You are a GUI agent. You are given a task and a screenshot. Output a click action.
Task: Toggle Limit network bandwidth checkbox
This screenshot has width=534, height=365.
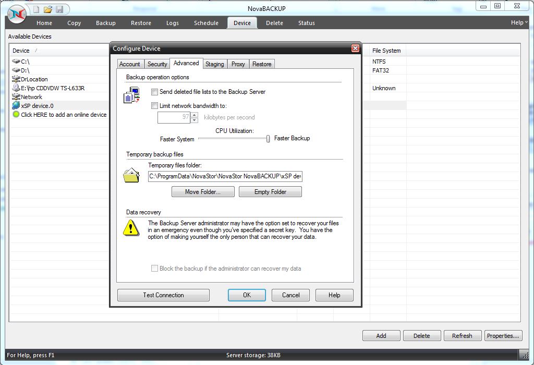tap(154, 106)
